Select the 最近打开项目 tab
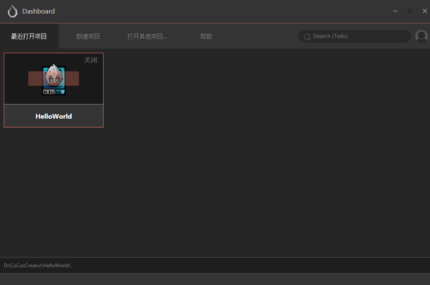The height and width of the screenshot is (285, 430). coord(29,36)
